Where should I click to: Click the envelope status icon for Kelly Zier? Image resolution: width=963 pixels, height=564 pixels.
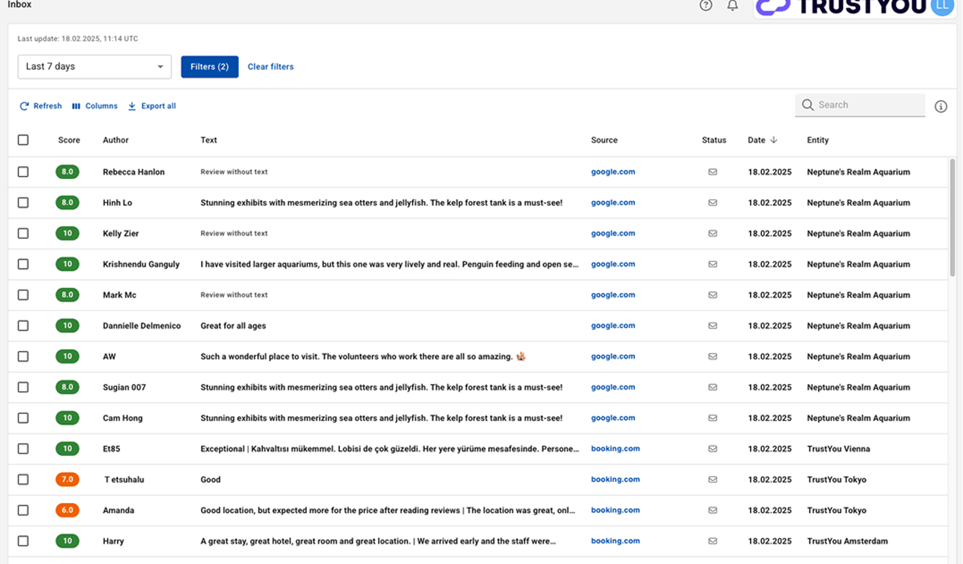click(x=713, y=233)
